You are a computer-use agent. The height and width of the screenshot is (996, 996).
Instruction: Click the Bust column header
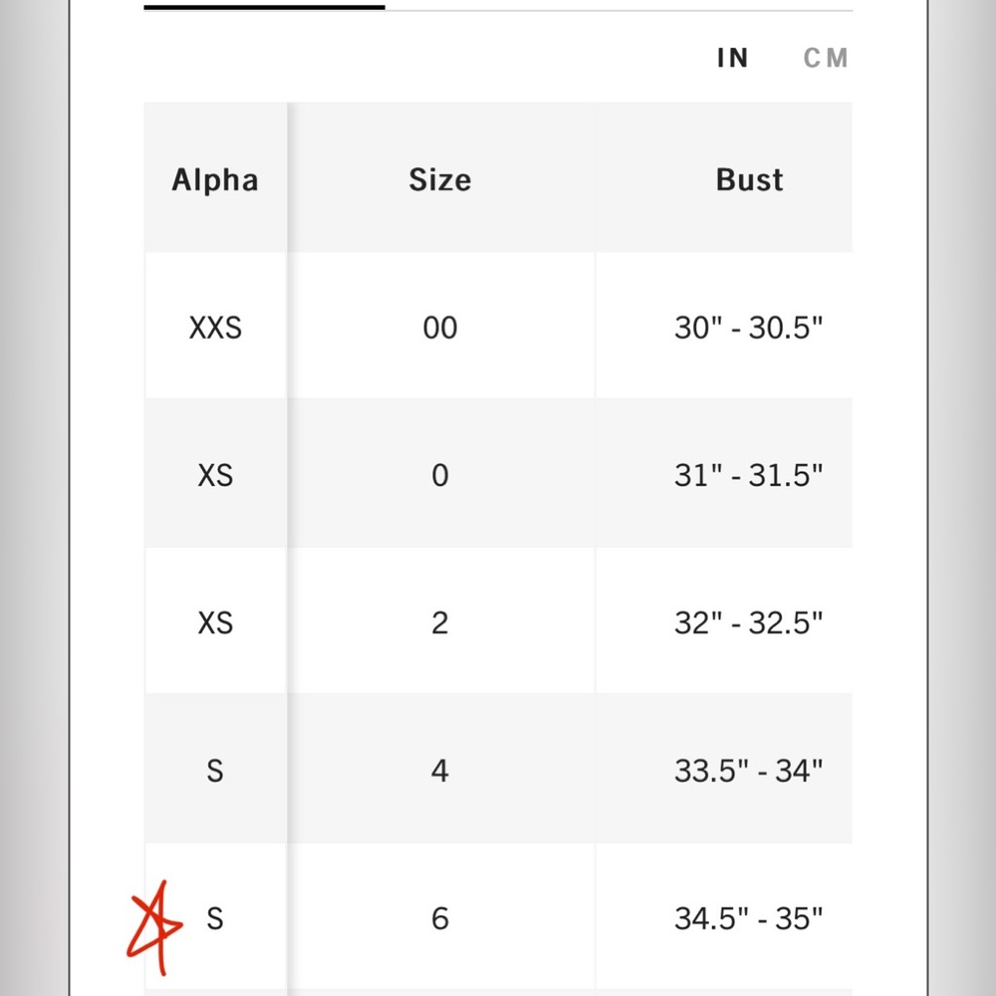[749, 180]
